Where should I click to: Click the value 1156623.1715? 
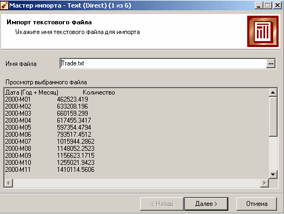coord(76,156)
